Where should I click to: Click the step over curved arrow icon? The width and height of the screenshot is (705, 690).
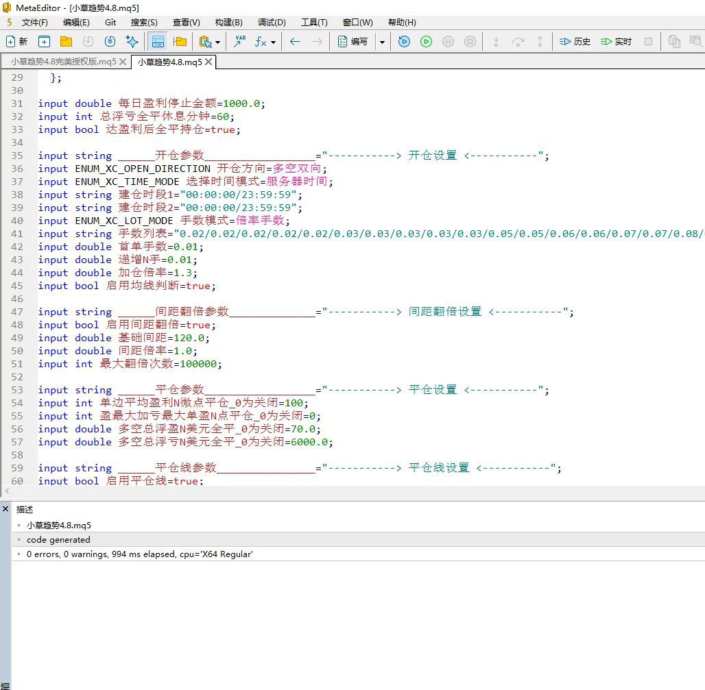(x=518, y=42)
